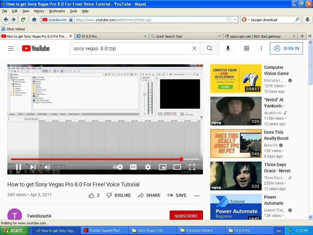Click the red video progress bar scrubber

click(x=181, y=159)
